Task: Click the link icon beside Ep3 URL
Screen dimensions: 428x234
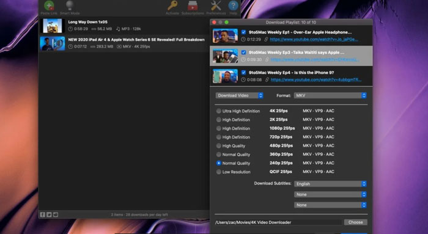Action: coord(267,59)
